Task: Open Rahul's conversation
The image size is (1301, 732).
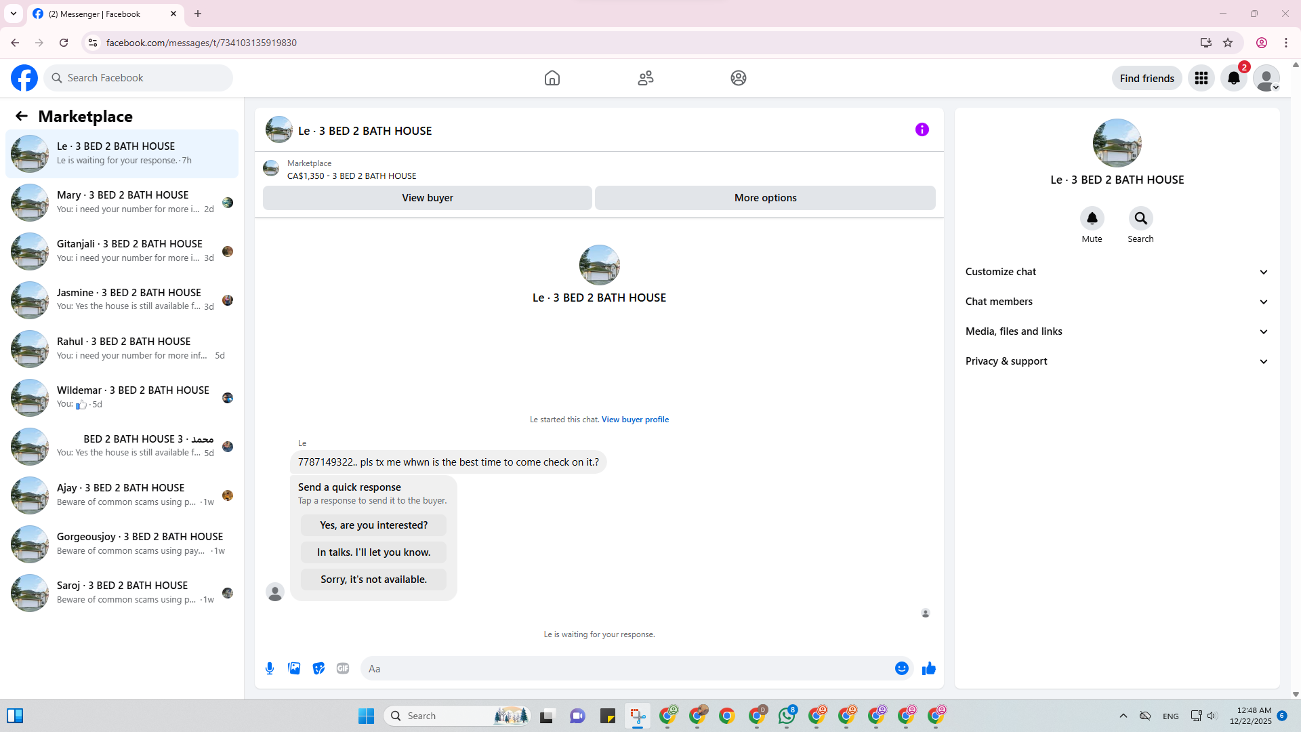Action: coord(122,349)
